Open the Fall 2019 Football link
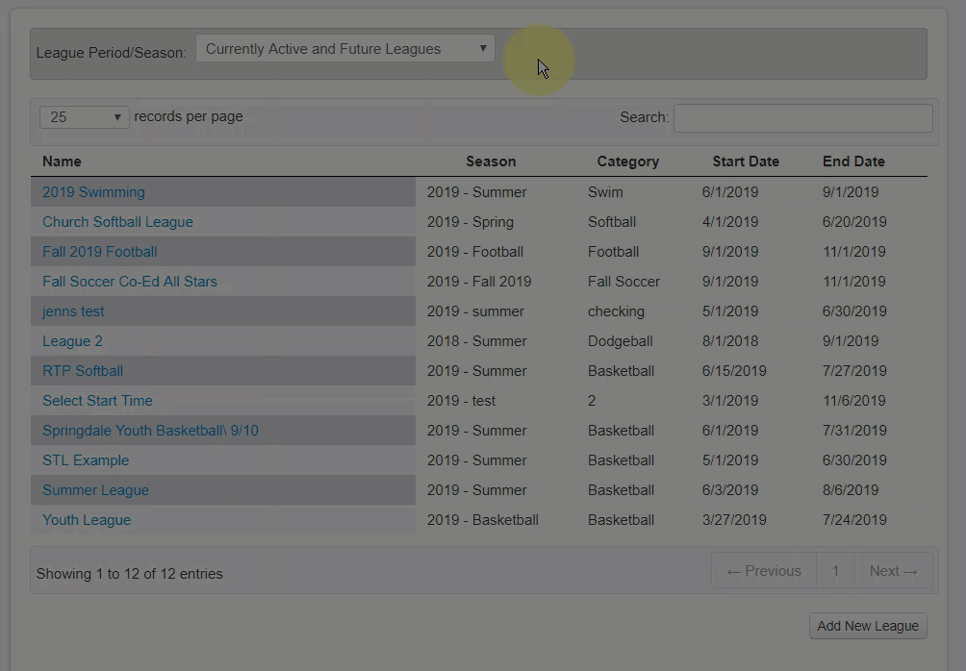 point(100,252)
